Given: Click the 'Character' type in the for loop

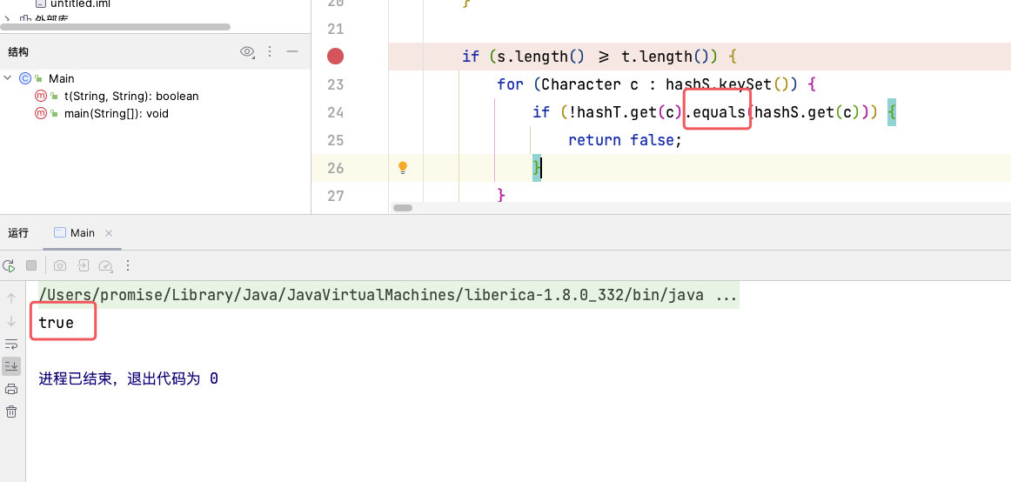Looking at the screenshot, I should [581, 84].
